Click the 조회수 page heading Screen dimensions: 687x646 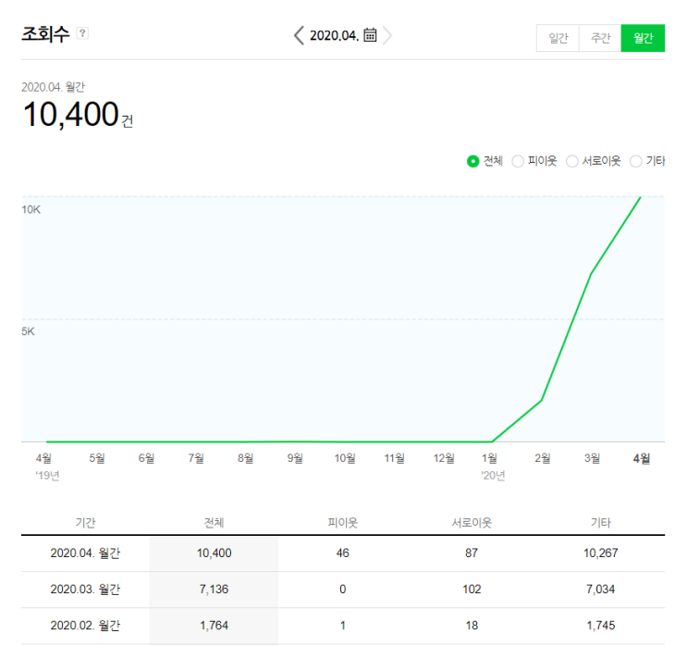[45, 34]
